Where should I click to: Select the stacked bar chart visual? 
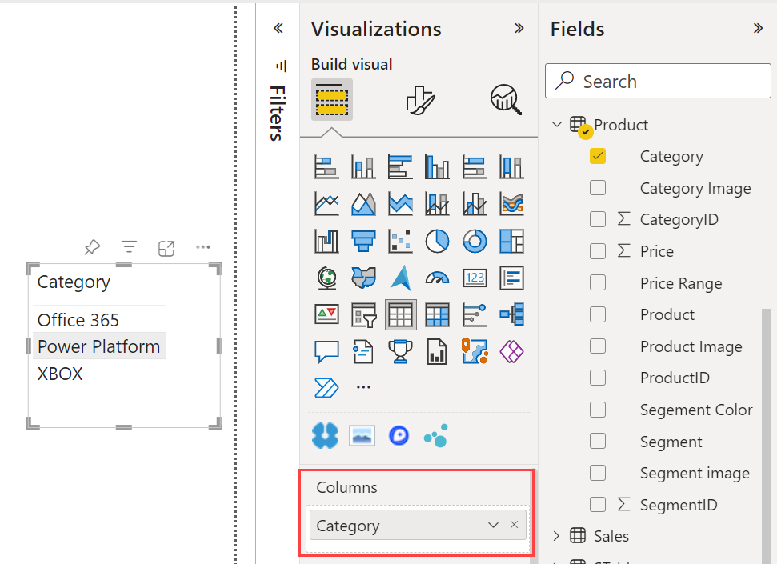(326, 166)
